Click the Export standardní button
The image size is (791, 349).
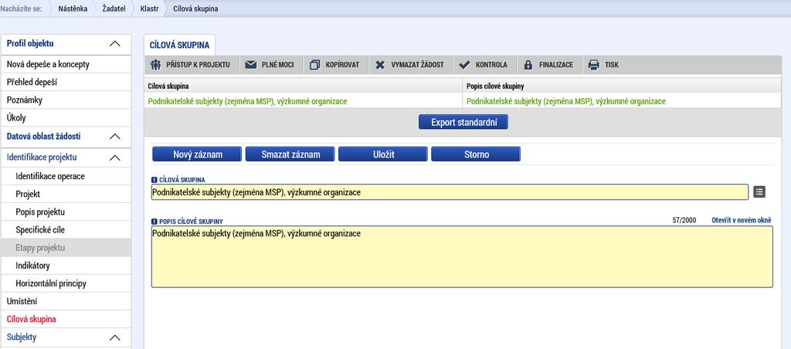463,122
